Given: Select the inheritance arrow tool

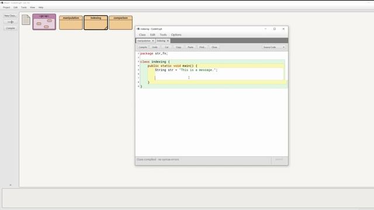Looking at the screenshot, I should coord(11,22).
